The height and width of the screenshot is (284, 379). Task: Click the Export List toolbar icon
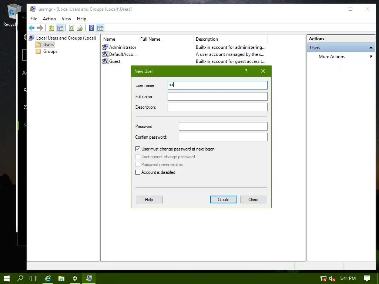pos(80,28)
